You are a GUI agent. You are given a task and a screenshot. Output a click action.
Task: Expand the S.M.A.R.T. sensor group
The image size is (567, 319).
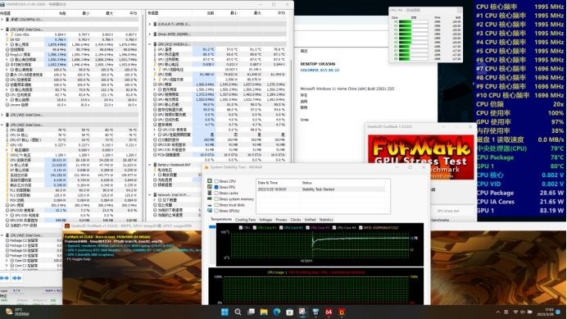150,24
